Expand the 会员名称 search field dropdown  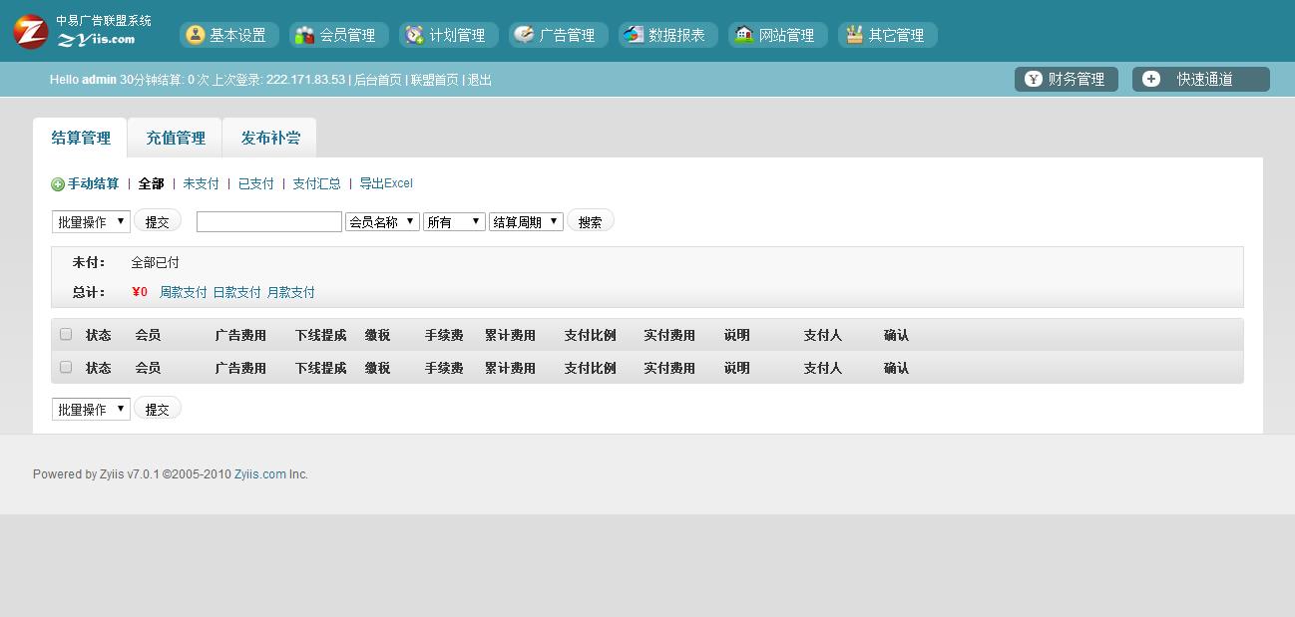click(382, 221)
